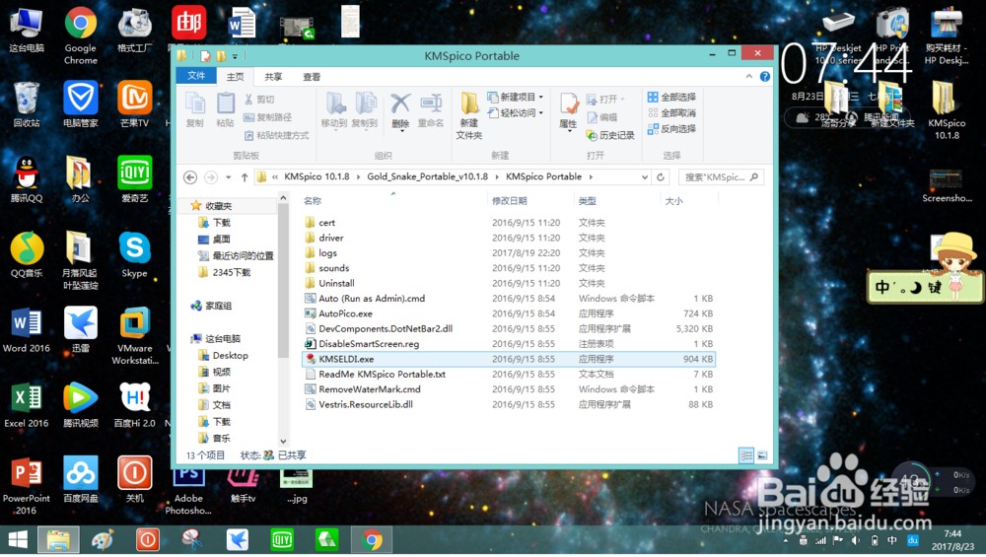Click the Copy to (复制到) icon

pos(365,104)
